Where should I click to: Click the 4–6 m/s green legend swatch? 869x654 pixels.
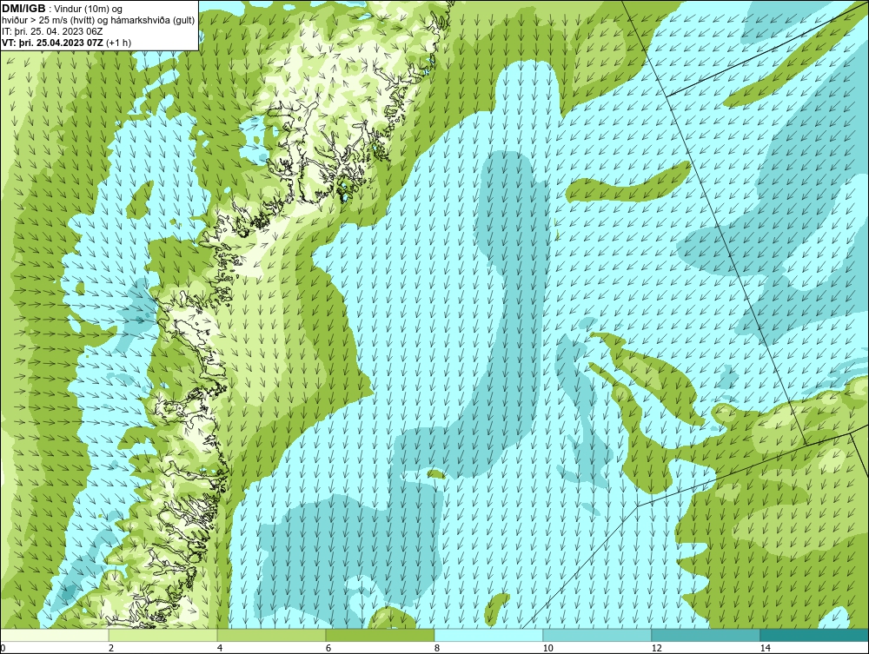[271, 635]
